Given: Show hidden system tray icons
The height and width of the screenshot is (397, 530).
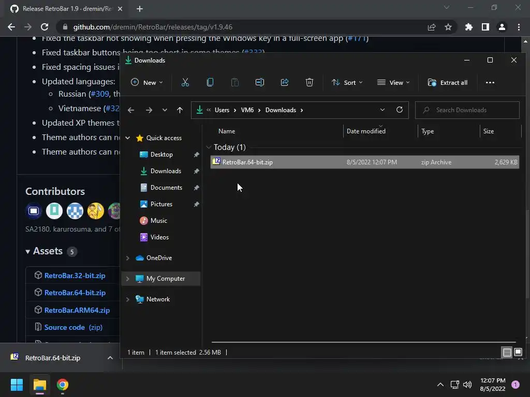Looking at the screenshot, I should tap(440, 385).
